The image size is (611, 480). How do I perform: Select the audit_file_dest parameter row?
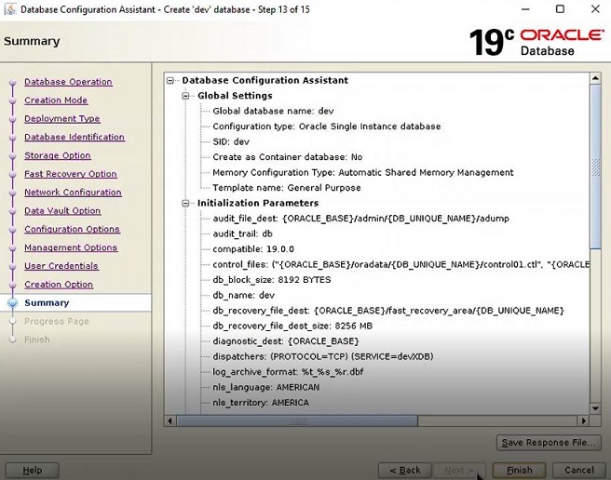360,219
